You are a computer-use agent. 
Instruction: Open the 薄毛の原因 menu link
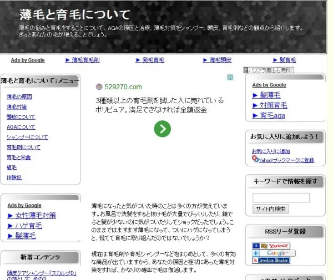tap(19, 96)
